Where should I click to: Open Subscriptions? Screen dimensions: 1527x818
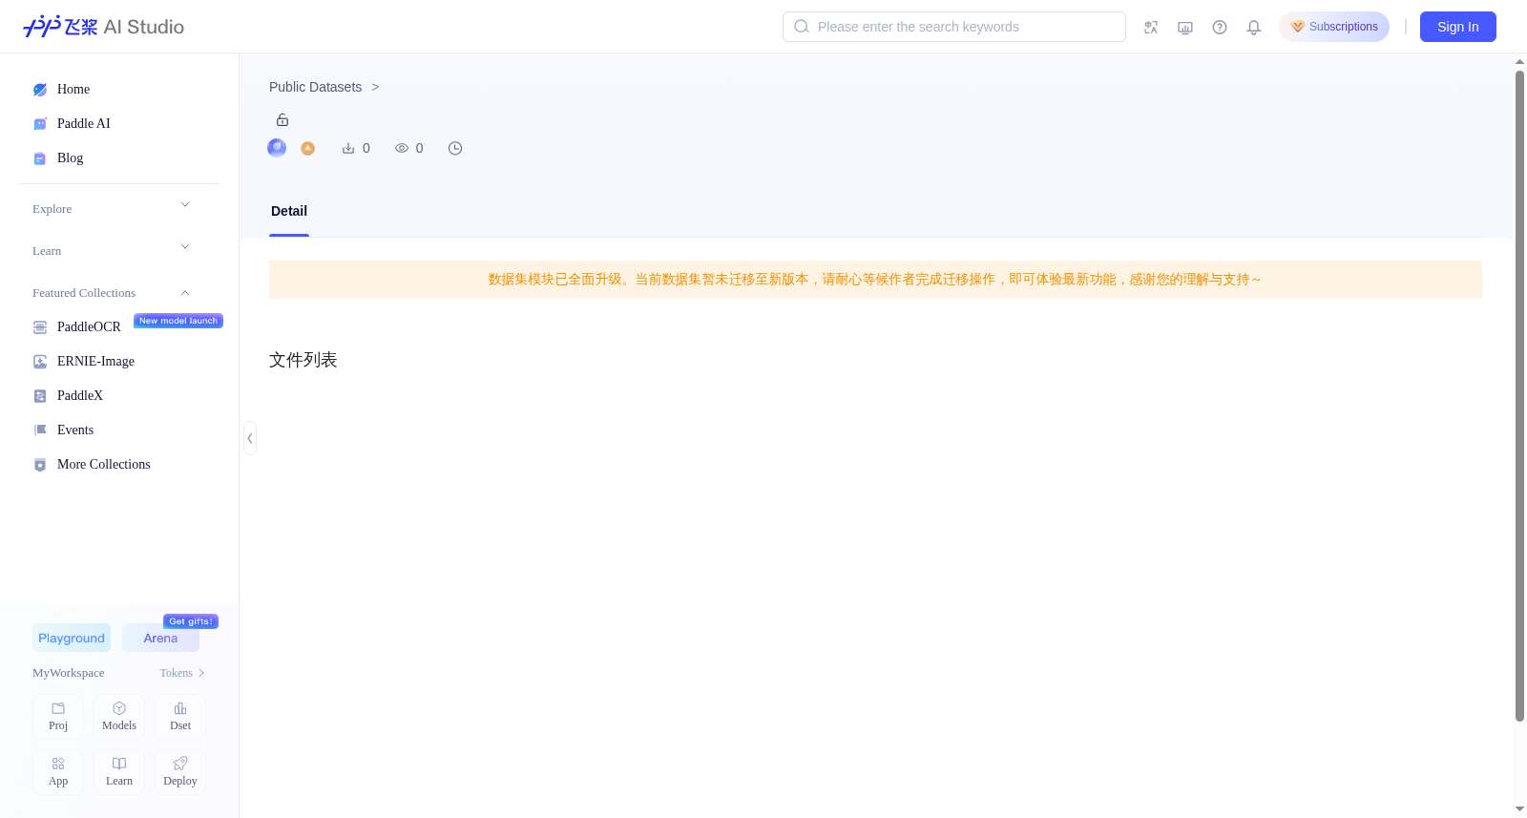click(x=1334, y=27)
